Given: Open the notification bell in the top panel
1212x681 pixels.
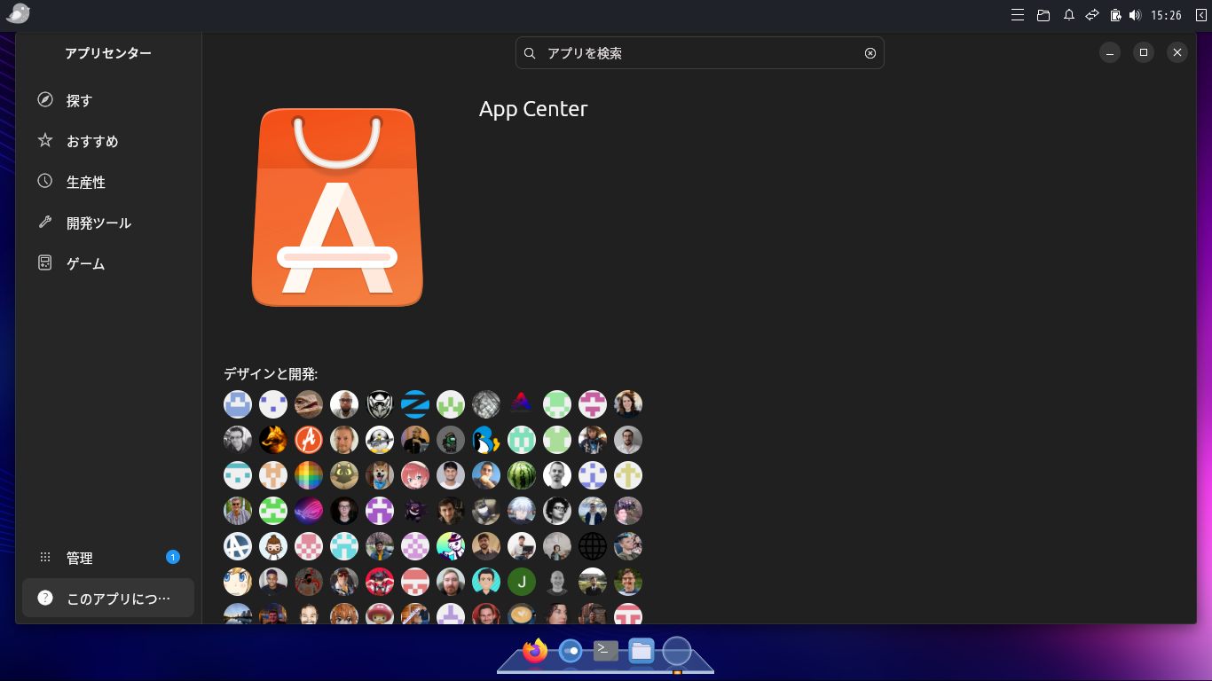Looking at the screenshot, I should tap(1069, 15).
